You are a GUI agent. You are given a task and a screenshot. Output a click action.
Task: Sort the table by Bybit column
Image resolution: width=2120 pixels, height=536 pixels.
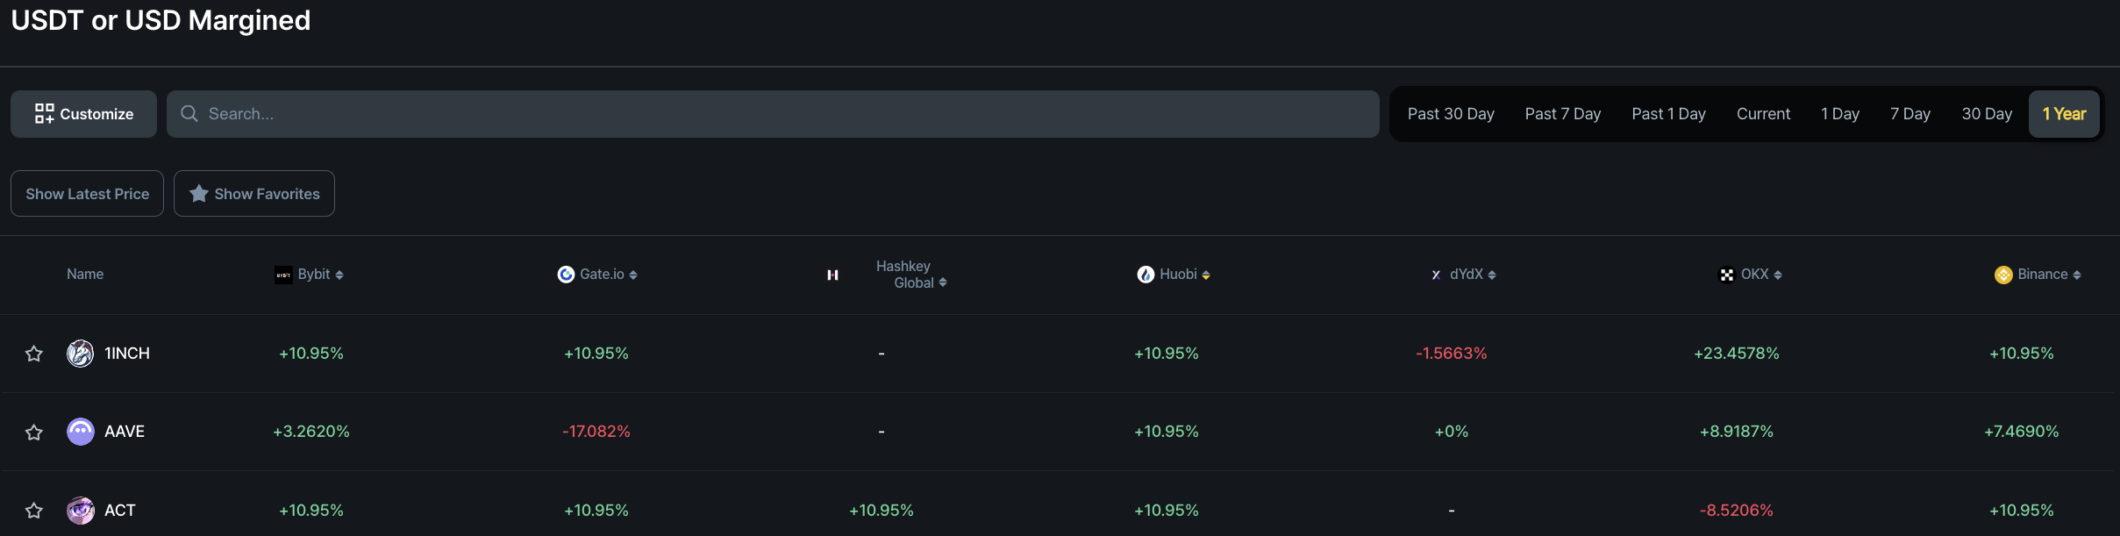pos(339,274)
